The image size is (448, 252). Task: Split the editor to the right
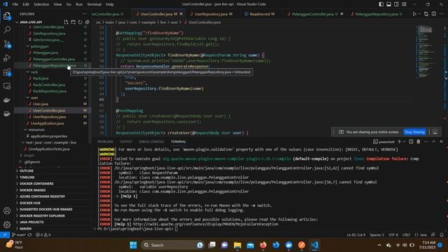point(434,14)
